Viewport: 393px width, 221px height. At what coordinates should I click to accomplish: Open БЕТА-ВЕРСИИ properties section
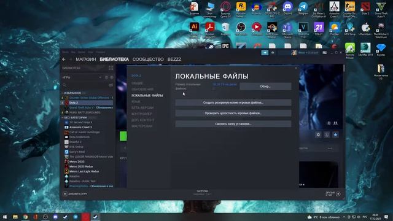coord(142,108)
